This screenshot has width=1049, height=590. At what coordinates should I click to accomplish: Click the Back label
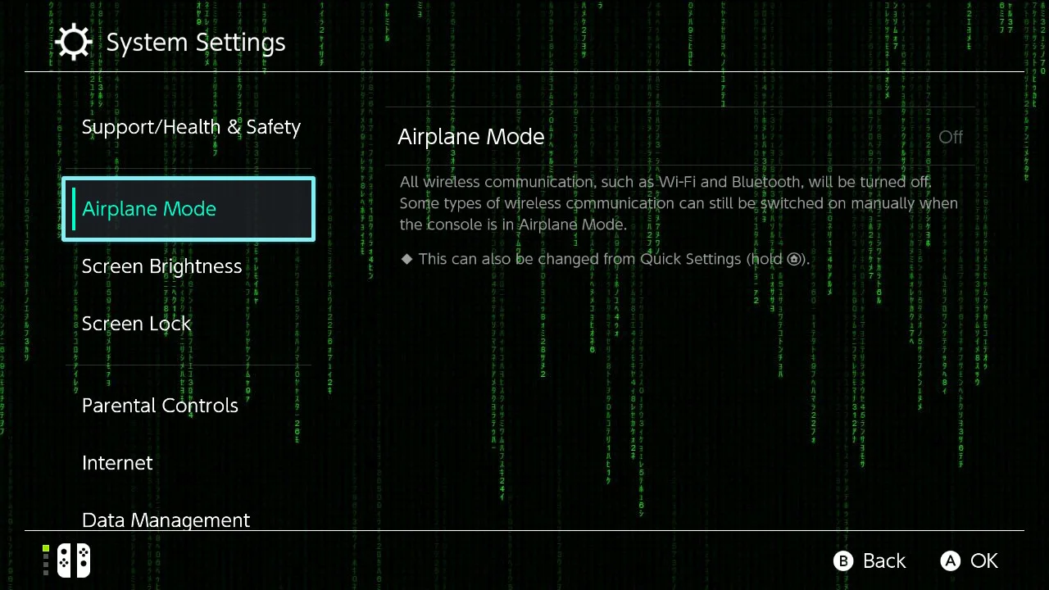pos(884,560)
